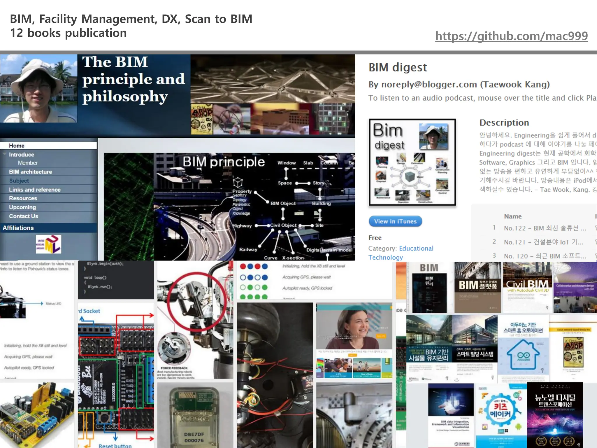
Task: Click the BIM principle diagram image
Action: (229, 206)
